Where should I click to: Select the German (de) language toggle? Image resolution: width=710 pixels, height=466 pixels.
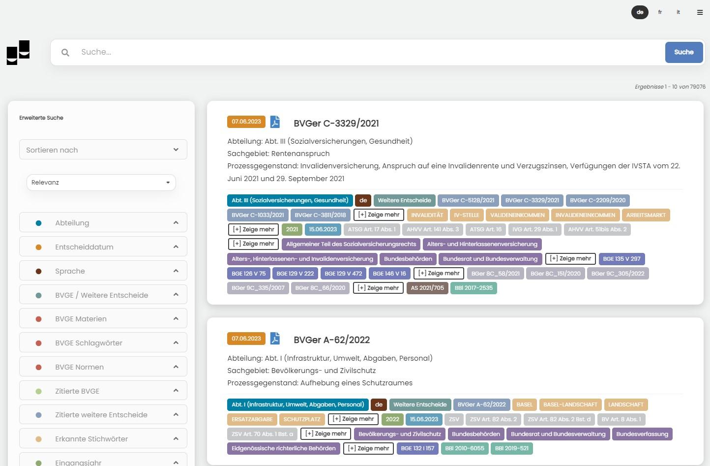(640, 12)
